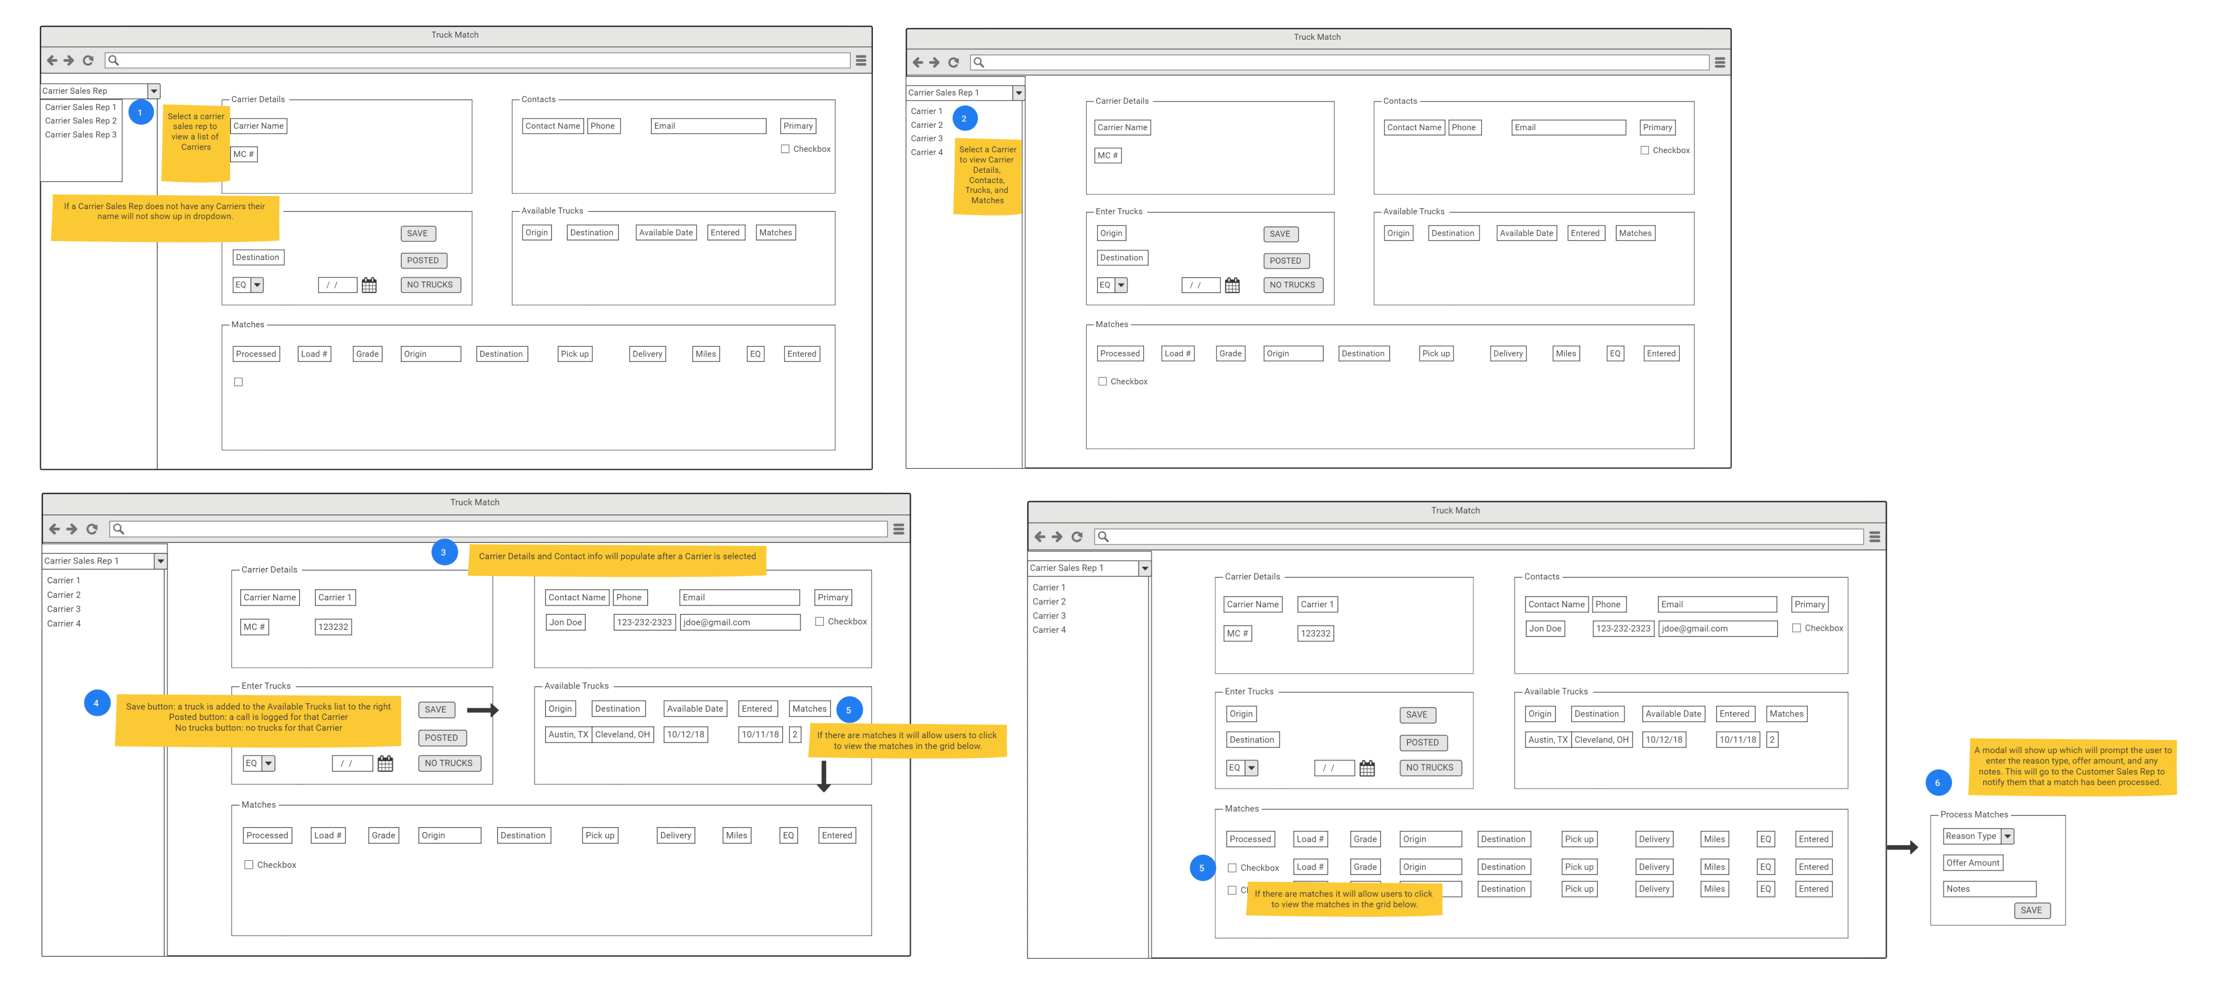Tick the Matches checkbox in step 2 mockup
This screenshot has height=989, width=2220.
coord(1102,381)
